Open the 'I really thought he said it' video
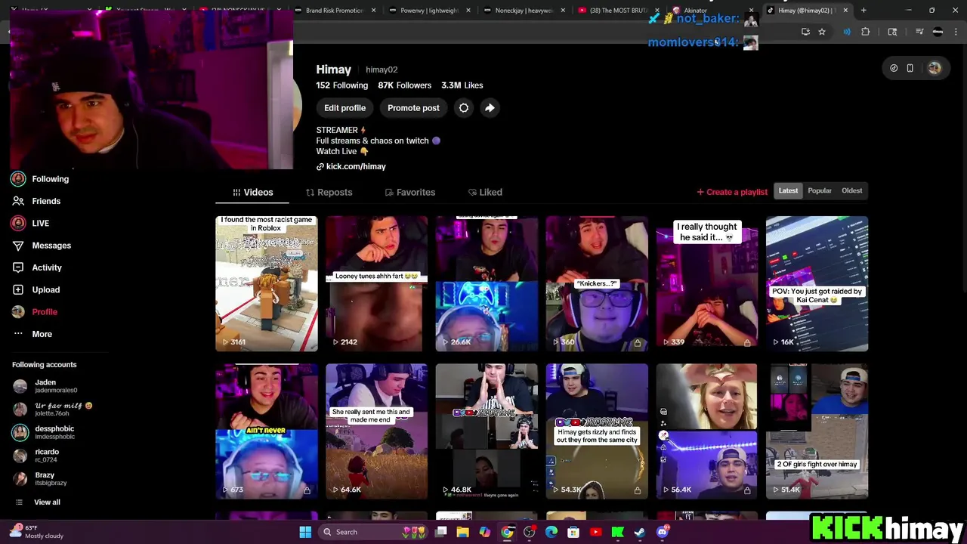Viewport: 967px width, 544px height. (x=706, y=283)
